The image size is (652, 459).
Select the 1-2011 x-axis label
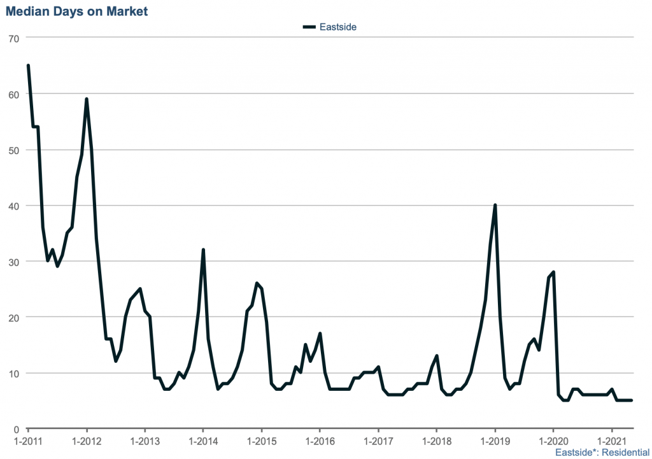pos(28,441)
